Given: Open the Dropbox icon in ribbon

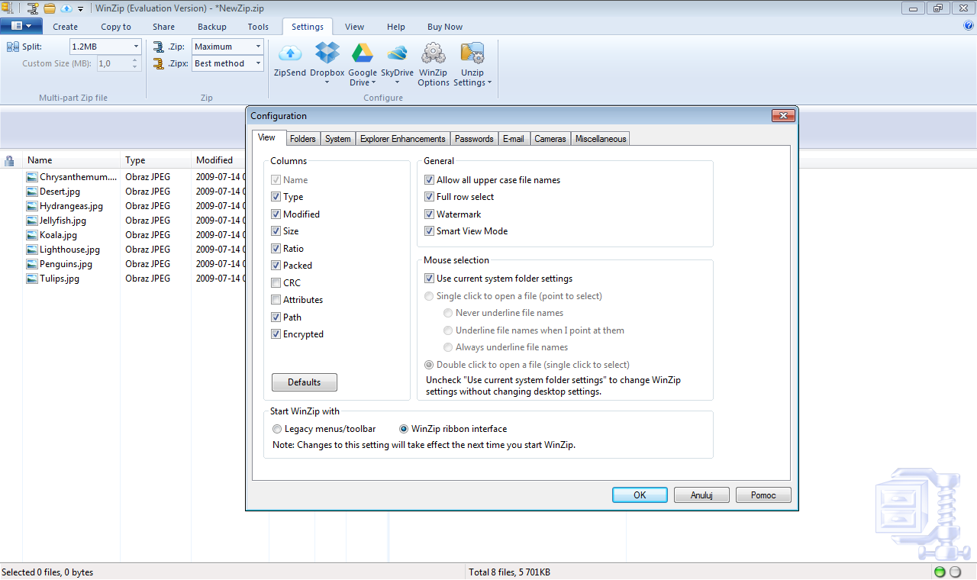Looking at the screenshot, I should pyautogui.click(x=327, y=53).
